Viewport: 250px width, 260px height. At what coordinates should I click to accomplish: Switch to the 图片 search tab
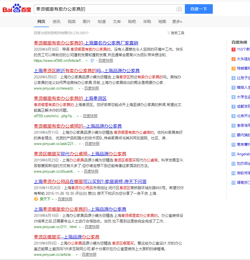coord(87,22)
